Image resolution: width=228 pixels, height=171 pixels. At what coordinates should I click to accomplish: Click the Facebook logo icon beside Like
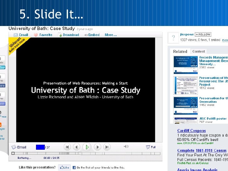click(x=74, y=168)
